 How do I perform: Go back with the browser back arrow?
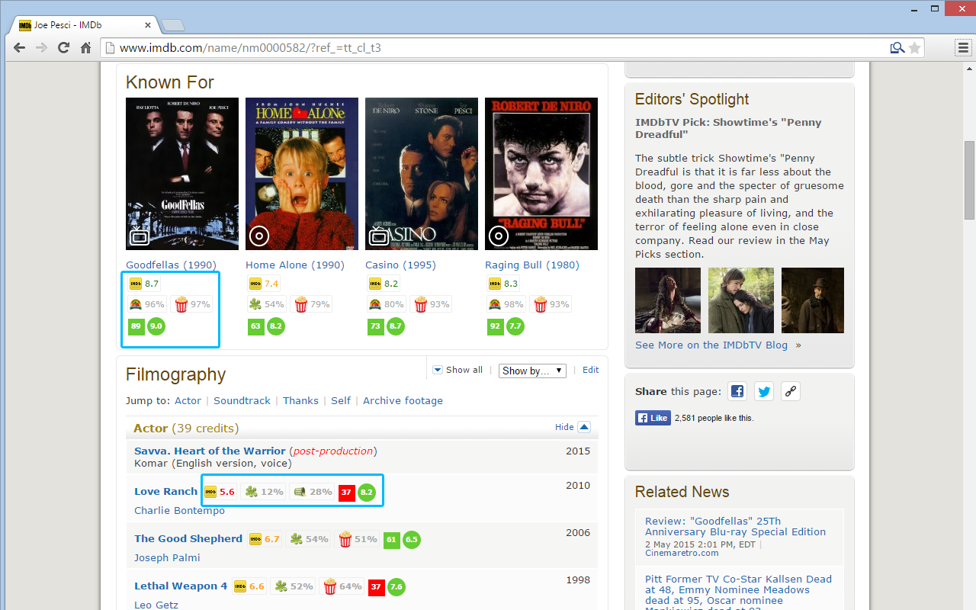(x=19, y=47)
